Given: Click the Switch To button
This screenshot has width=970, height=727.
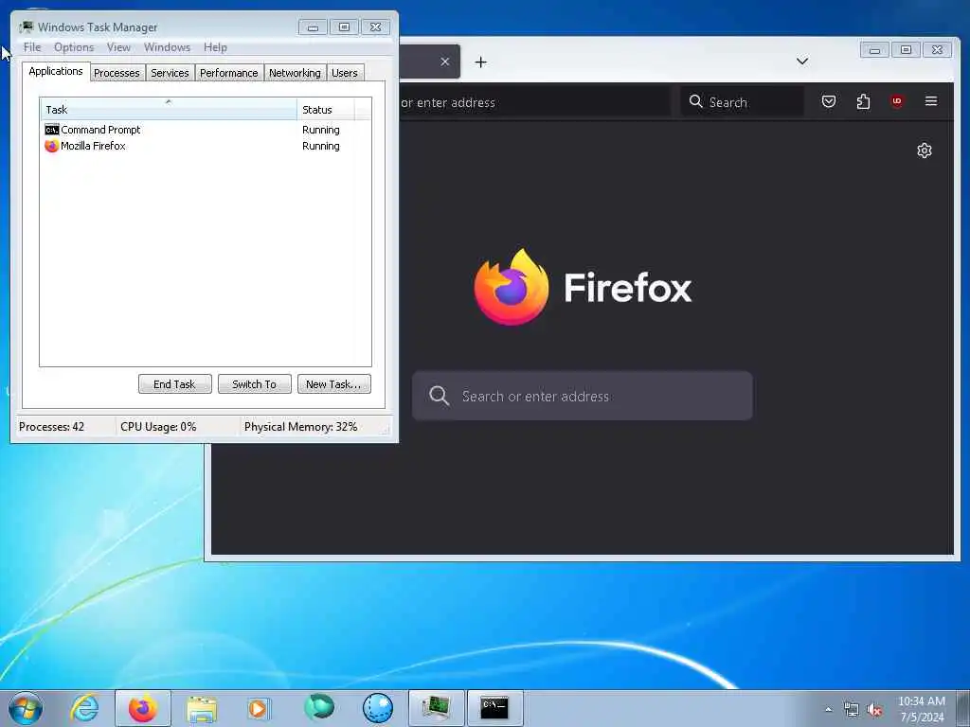Looking at the screenshot, I should coord(254,384).
